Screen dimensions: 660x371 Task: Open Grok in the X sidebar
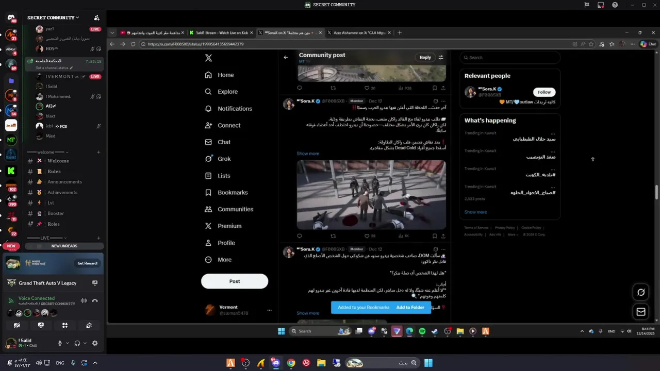[x=218, y=159]
